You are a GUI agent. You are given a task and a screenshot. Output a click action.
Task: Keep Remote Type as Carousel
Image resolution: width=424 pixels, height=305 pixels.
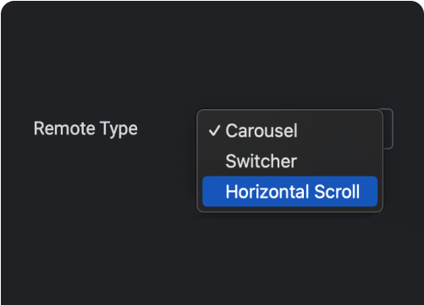pyautogui.click(x=289, y=131)
